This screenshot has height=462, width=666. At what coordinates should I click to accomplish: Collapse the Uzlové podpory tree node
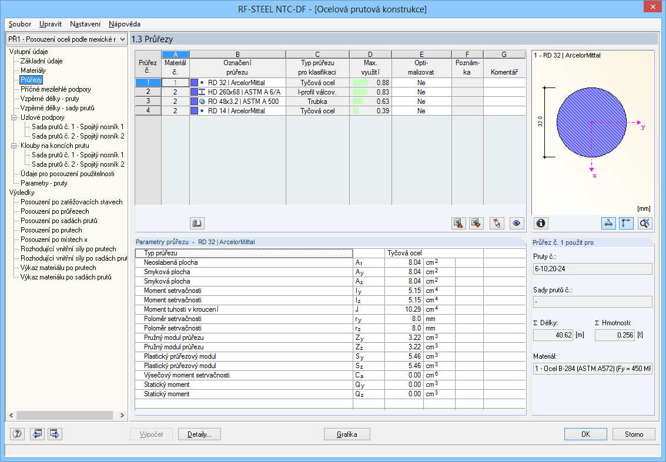point(14,117)
